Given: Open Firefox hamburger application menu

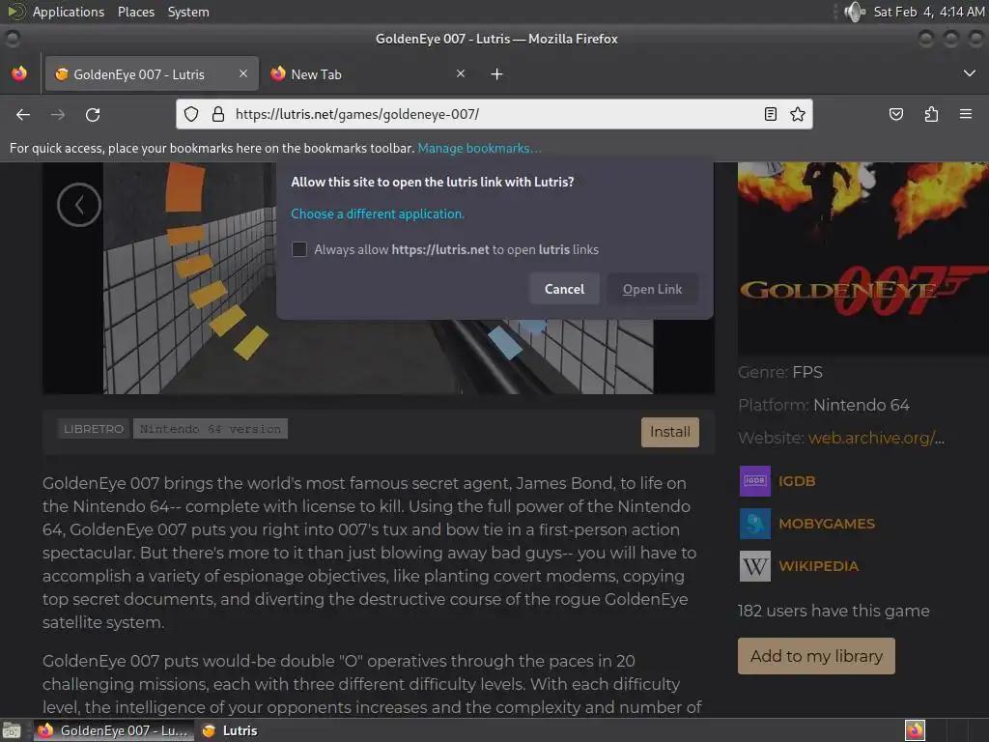Looking at the screenshot, I should click(965, 114).
